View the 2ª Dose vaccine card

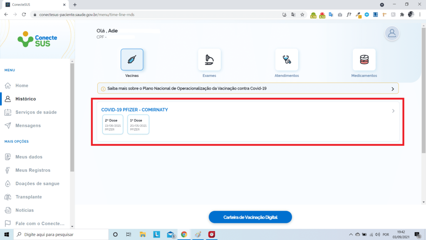coord(113,125)
